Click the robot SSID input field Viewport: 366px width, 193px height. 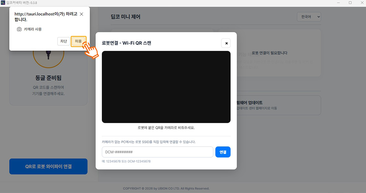coord(157,152)
